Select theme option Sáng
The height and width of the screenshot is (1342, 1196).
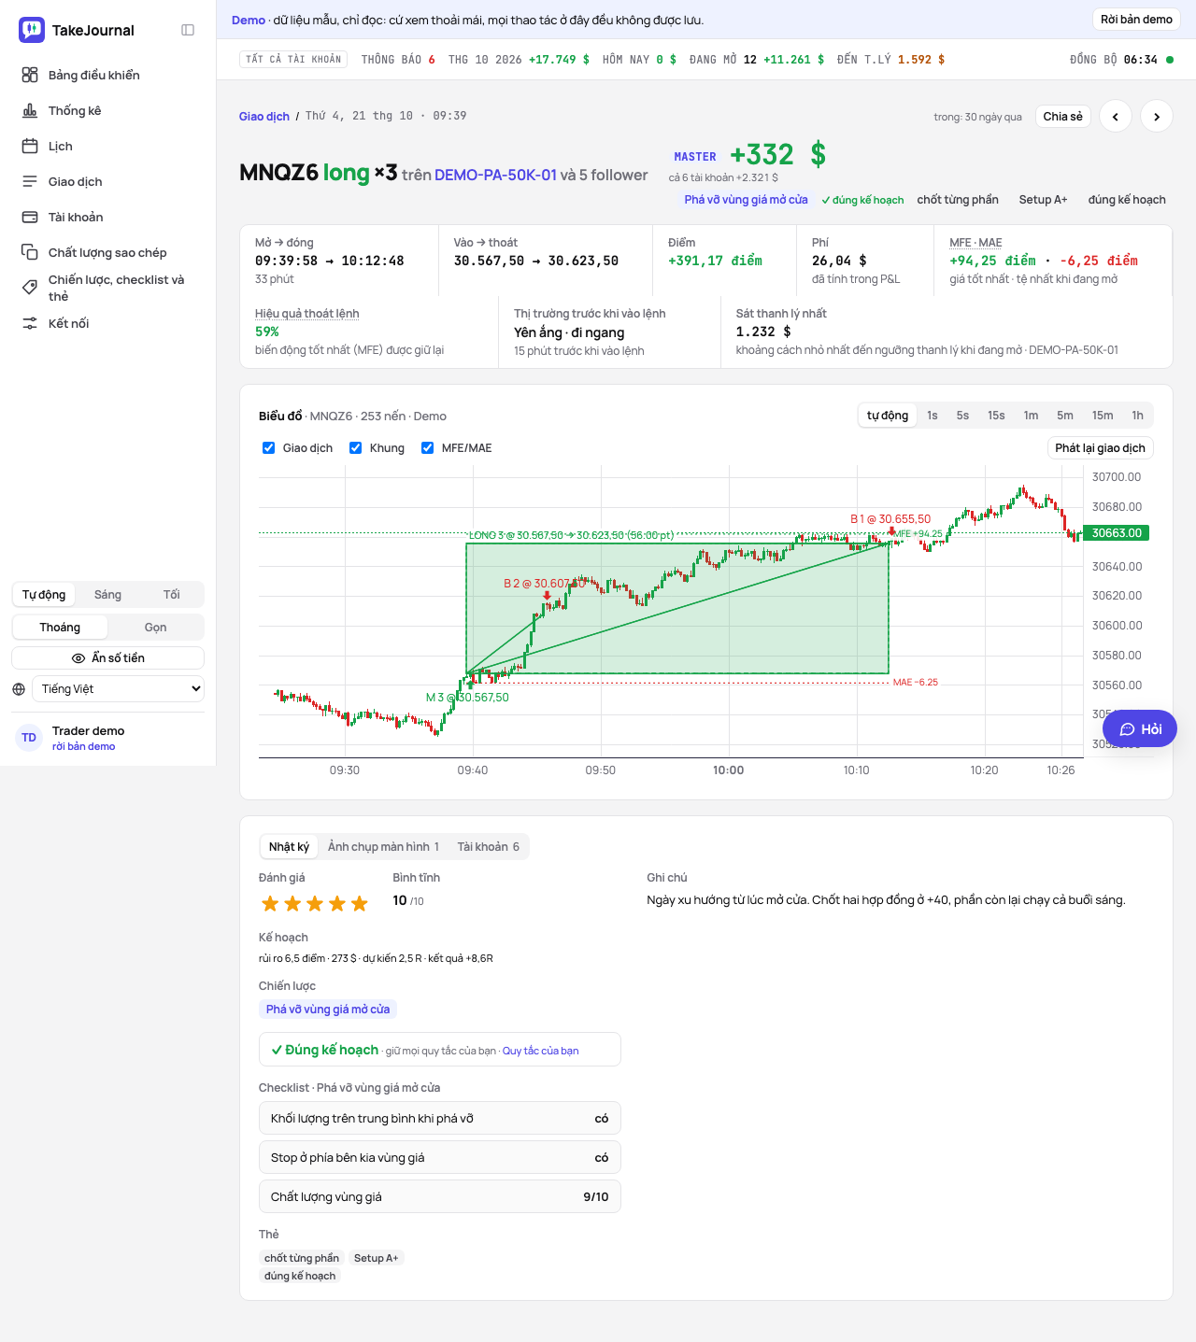point(107,595)
